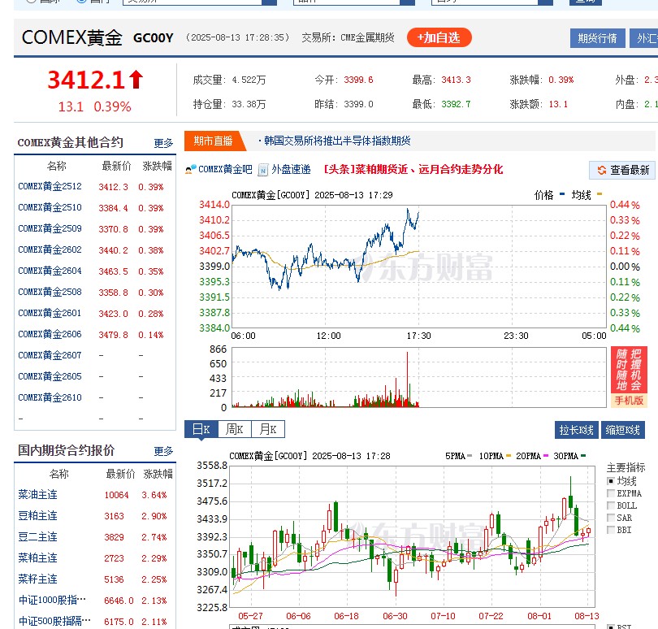Switch to the 周K tab
The width and height of the screenshot is (658, 629).
coord(236,429)
